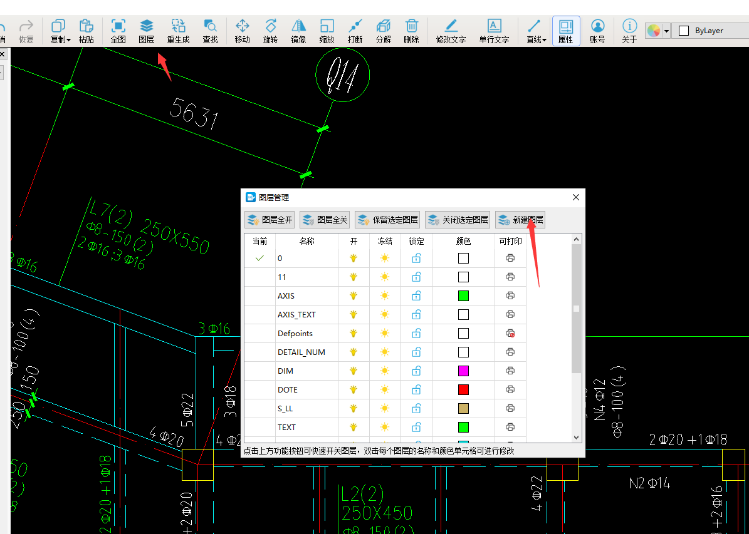749x534 pixels.
Task: Click the Full view (全图) icon
Action: [118, 31]
